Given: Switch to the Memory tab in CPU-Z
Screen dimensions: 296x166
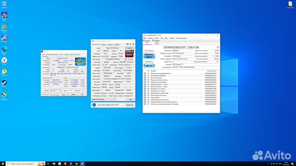Looking at the screenshot, I should click(x=56, y=55).
